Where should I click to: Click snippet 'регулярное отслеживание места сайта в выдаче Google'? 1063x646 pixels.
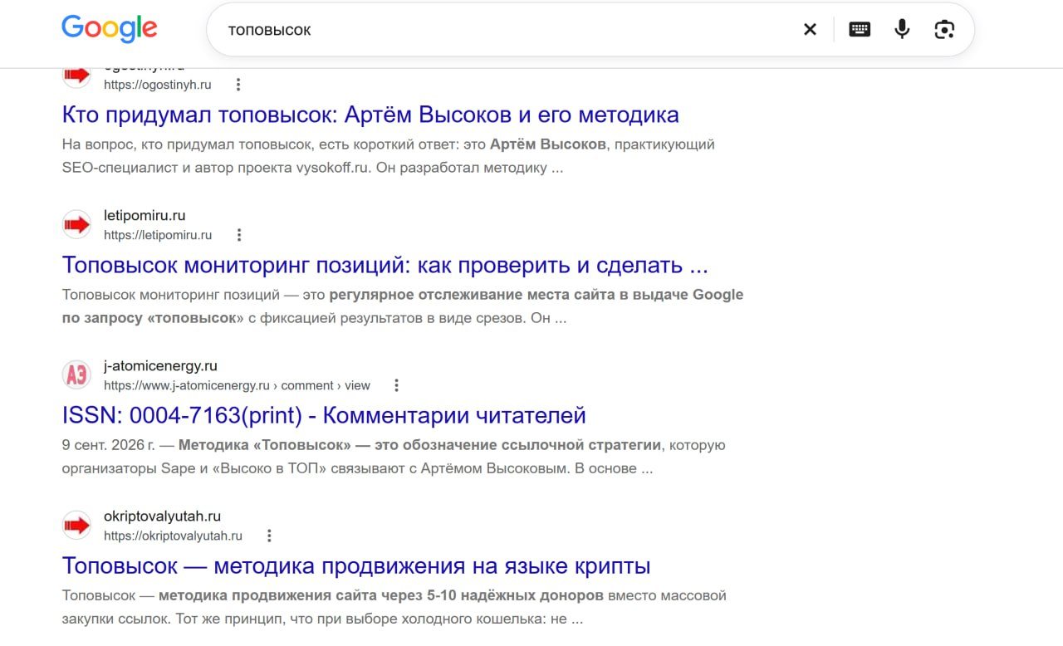536,295
